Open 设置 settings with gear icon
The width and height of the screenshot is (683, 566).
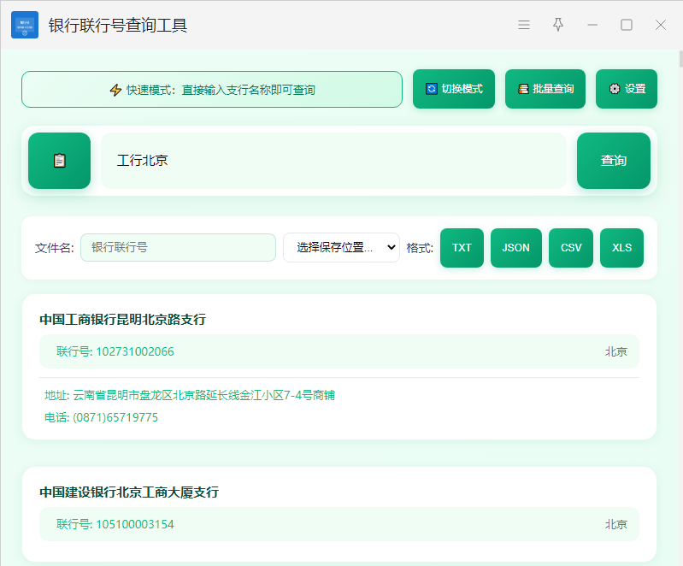coord(627,89)
